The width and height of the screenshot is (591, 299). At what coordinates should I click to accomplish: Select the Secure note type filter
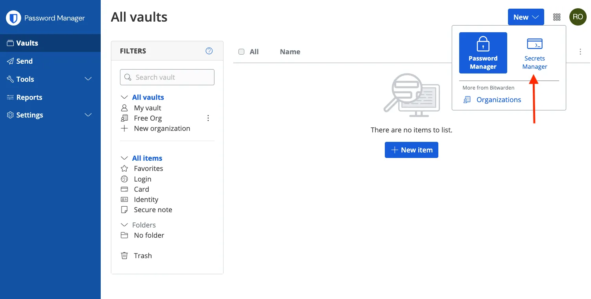tap(153, 209)
